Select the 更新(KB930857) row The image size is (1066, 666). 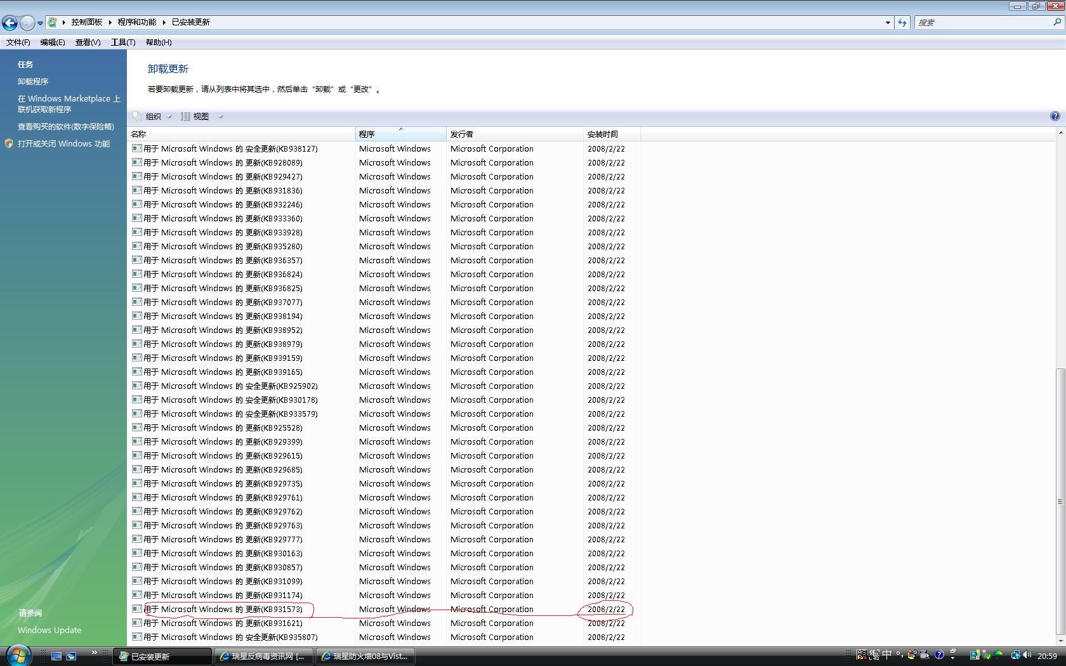point(385,568)
